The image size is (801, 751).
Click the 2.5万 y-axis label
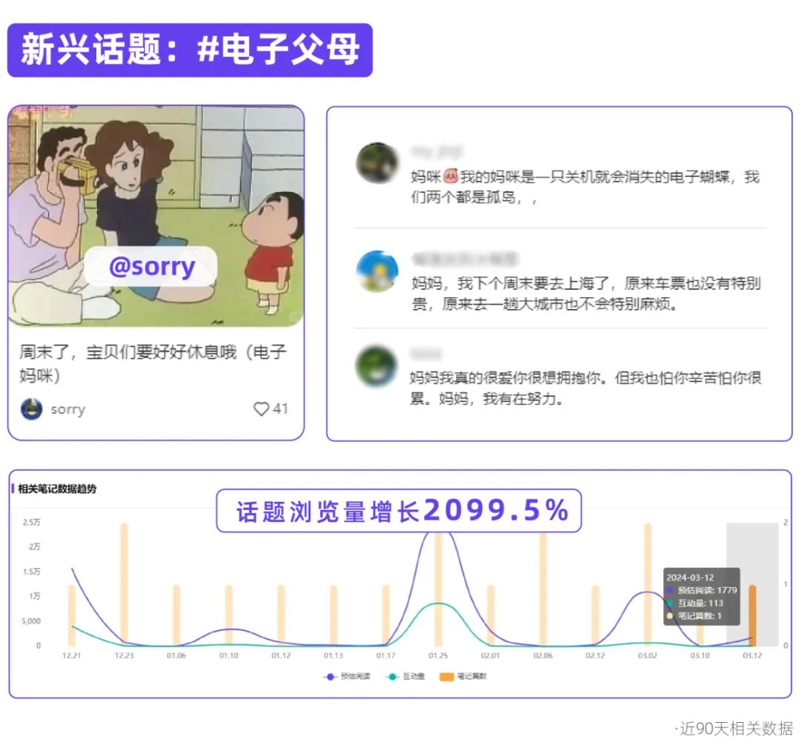[32, 522]
